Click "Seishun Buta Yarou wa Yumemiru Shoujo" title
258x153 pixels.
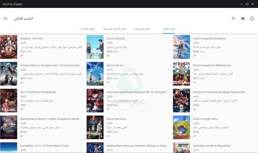137,145
